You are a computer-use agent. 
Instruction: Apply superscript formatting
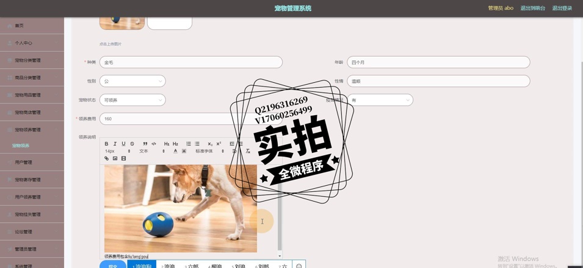pos(219,144)
